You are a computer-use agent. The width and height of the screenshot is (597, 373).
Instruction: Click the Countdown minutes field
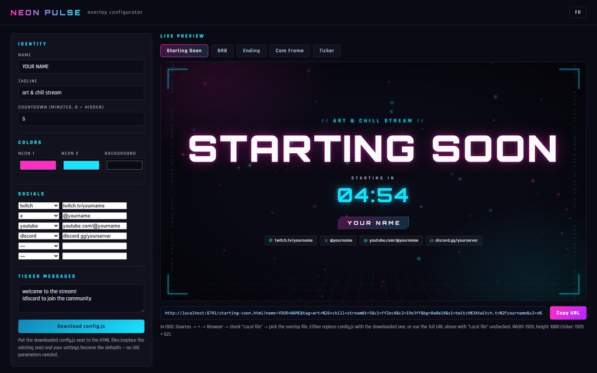81,119
